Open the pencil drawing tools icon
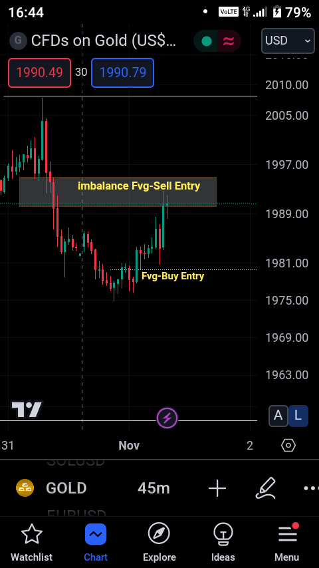Screen dimensions: 319x568 tap(265, 488)
